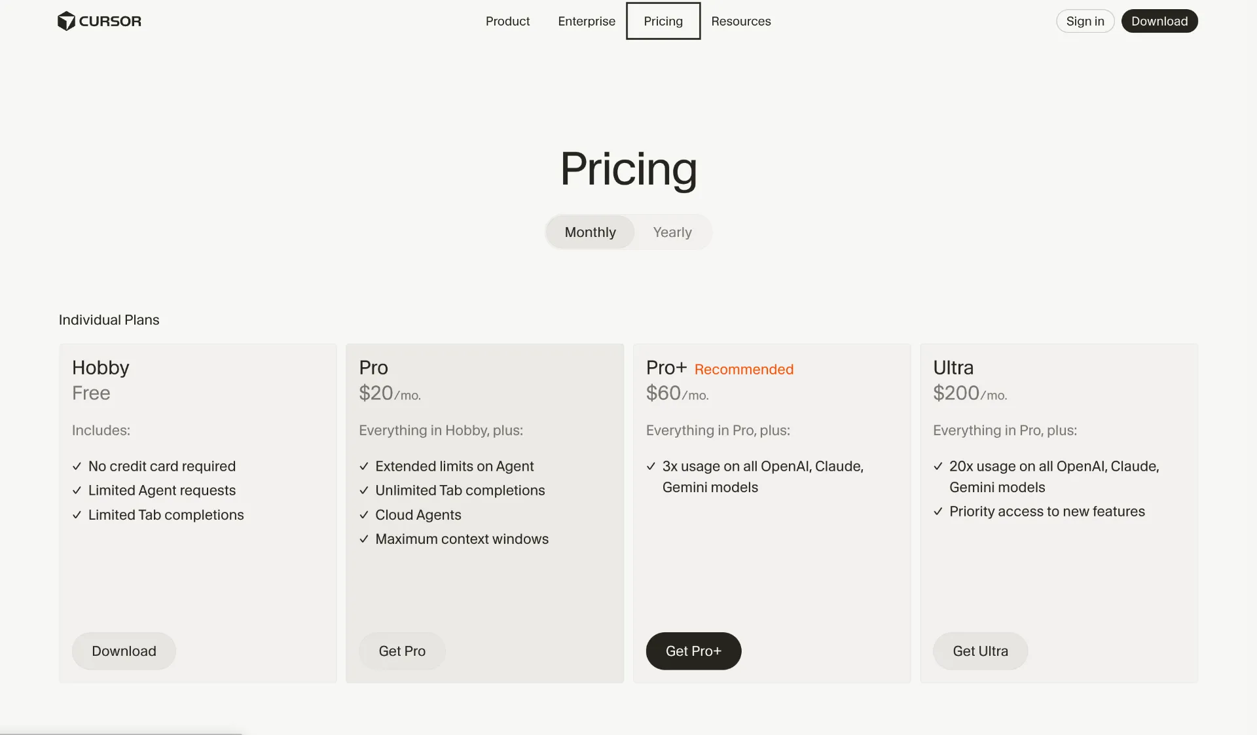This screenshot has height=735, width=1257.
Task: Click checkmark beside Limited Agent requests
Action: click(x=77, y=491)
